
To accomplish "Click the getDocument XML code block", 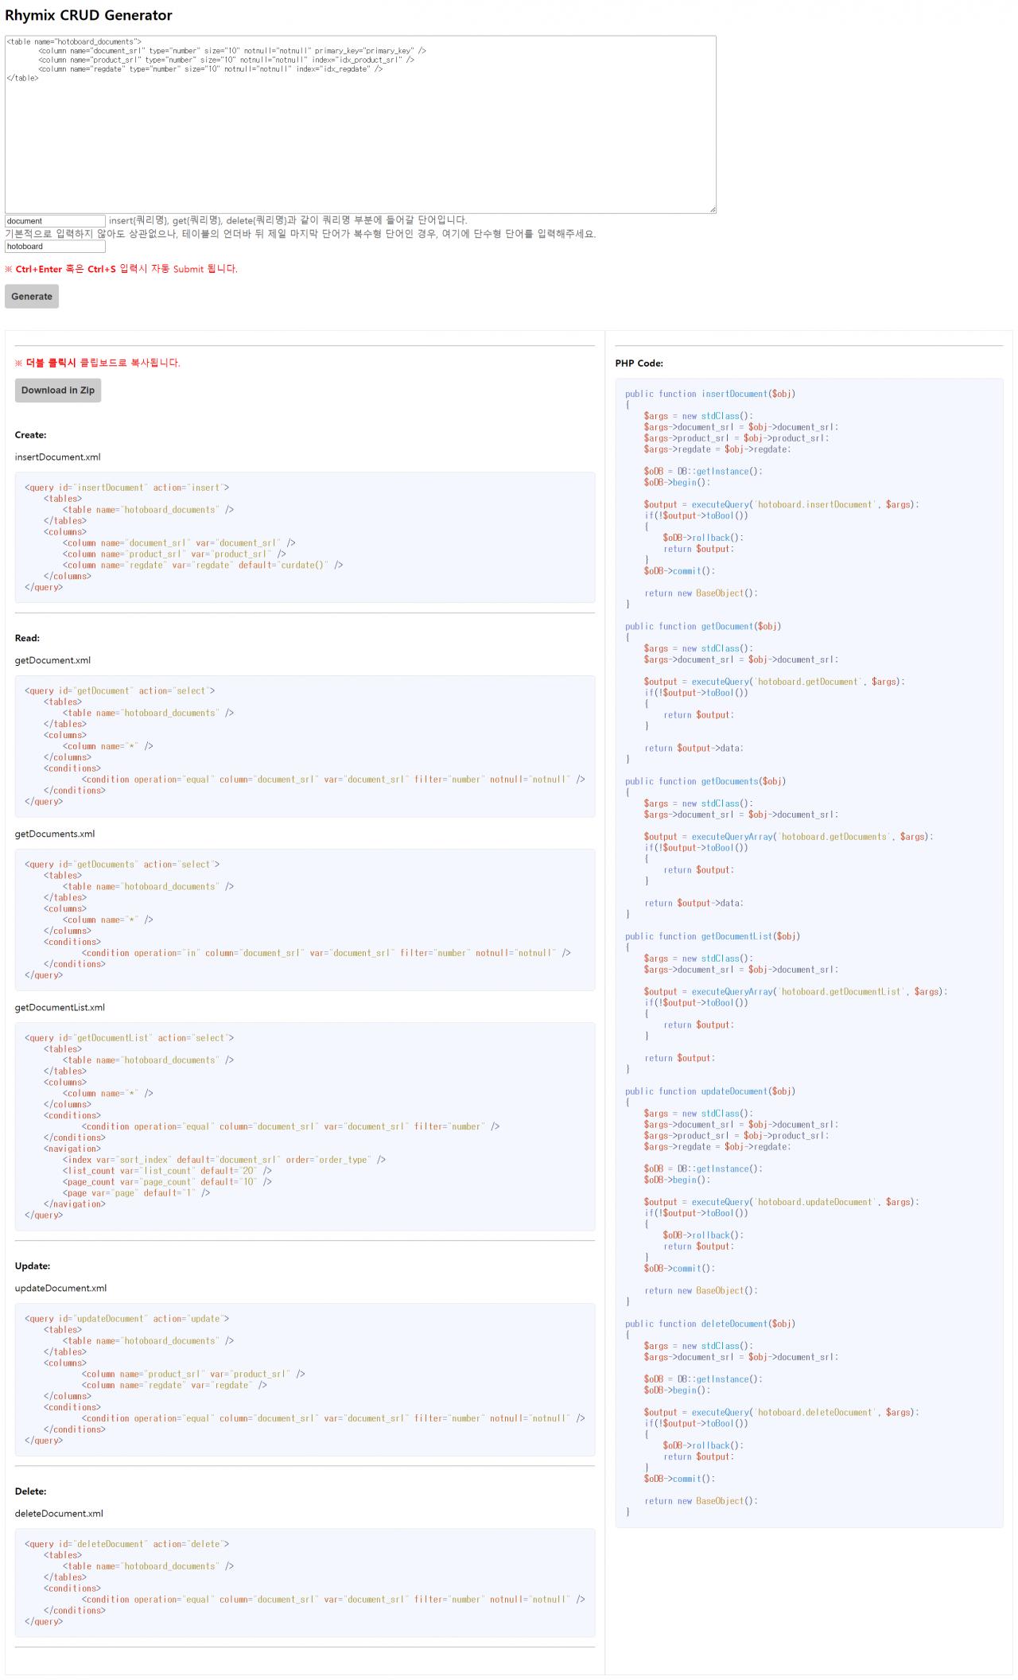I will 305,746.
